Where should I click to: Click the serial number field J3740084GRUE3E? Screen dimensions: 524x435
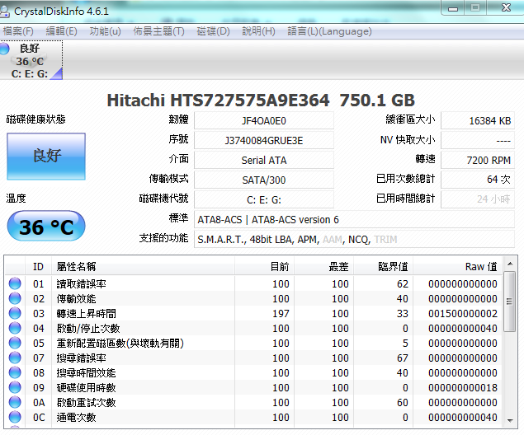tap(264, 140)
